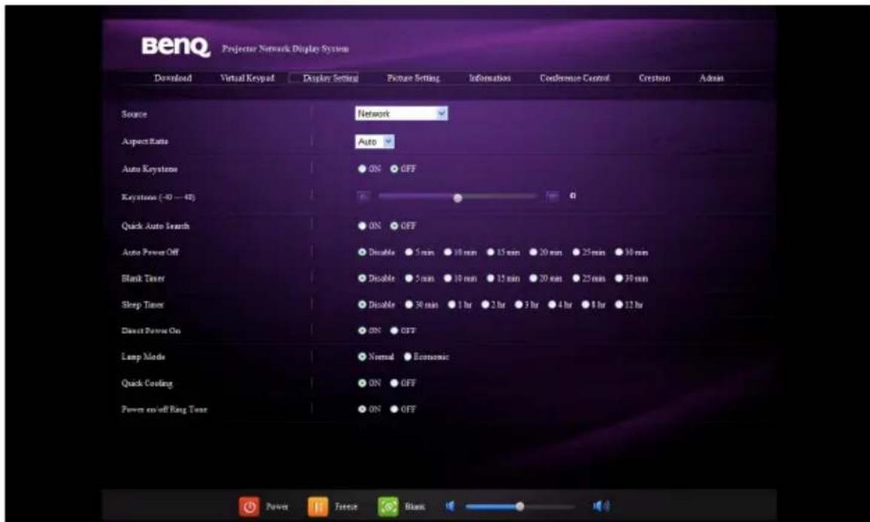Set Quick Auto Search to OFF
Image resolution: width=870 pixels, height=522 pixels.
(394, 226)
